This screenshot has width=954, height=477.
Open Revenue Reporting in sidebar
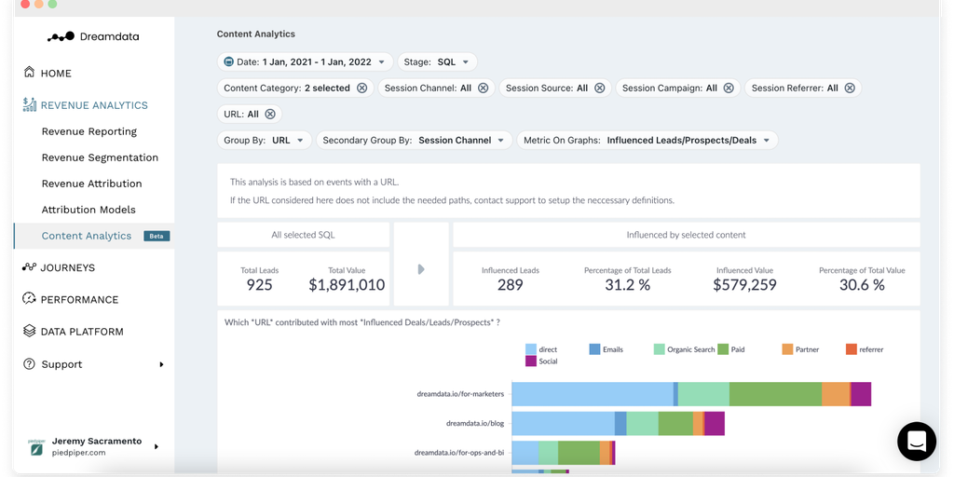89,131
